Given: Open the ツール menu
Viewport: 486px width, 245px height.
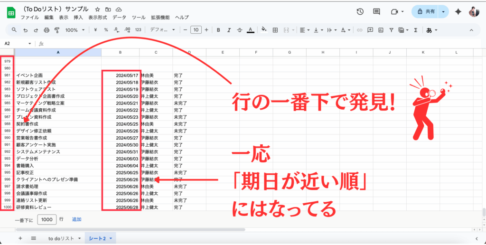Looking at the screenshot, I should click(139, 18).
